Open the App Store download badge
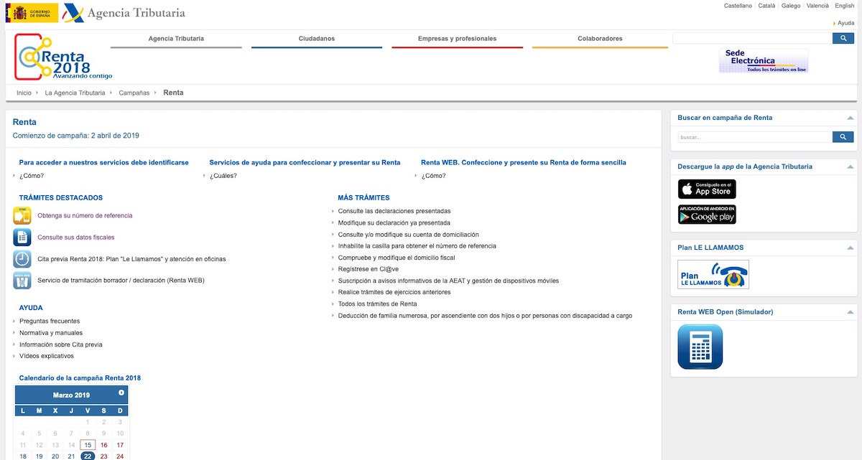The image size is (862, 460). [x=707, y=189]
